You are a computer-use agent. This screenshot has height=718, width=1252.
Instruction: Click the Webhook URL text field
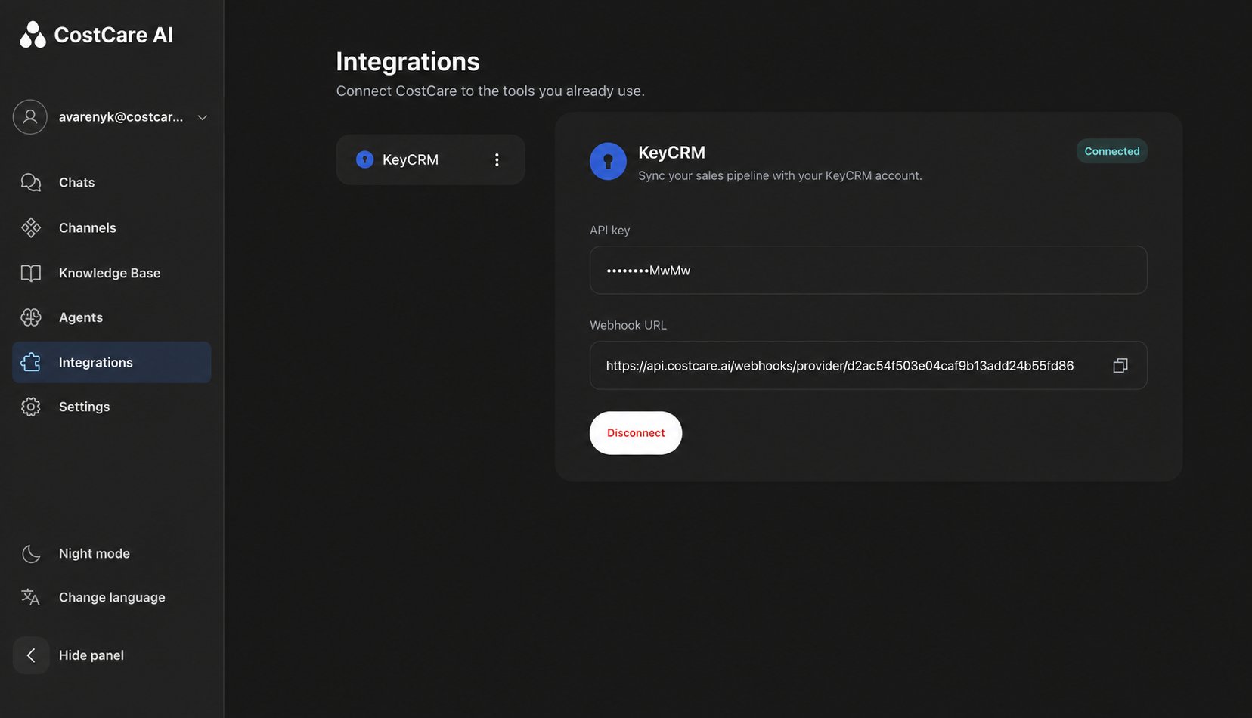click(x=868, y=366)
